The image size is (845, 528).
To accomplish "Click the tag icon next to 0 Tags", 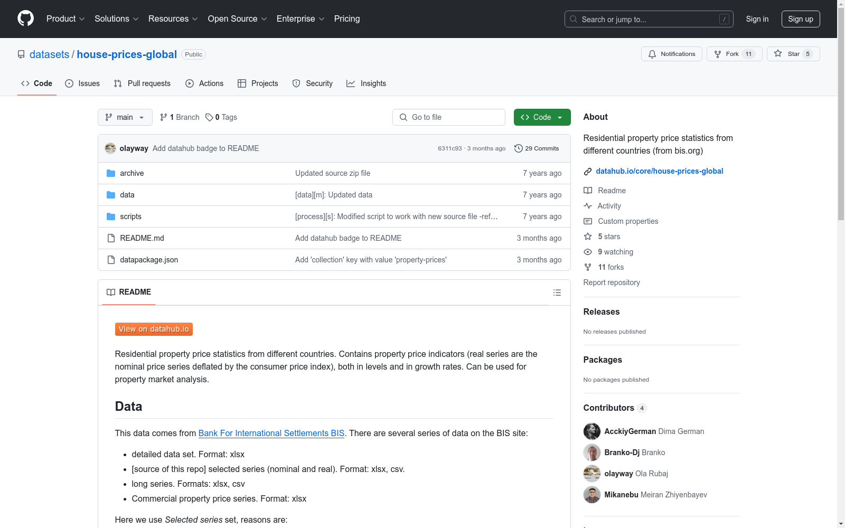I will tap(209, 117).
